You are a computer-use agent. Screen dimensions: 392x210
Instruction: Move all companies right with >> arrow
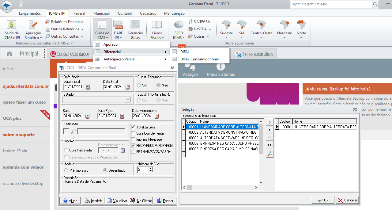pos(269,138)
